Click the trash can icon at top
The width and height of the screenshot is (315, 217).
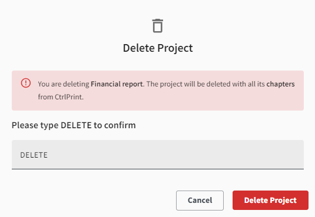(x=158, y=26)
